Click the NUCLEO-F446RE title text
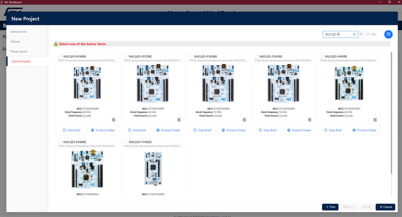This screenshot has height=217, width=402. (74, 142)
